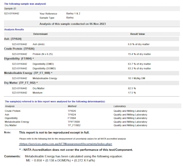The width and height of the screenshot is (183, 166).
Task: Select the 'Crude Protein (TP/026)' section heading
Action: click(x=19, y=49)
